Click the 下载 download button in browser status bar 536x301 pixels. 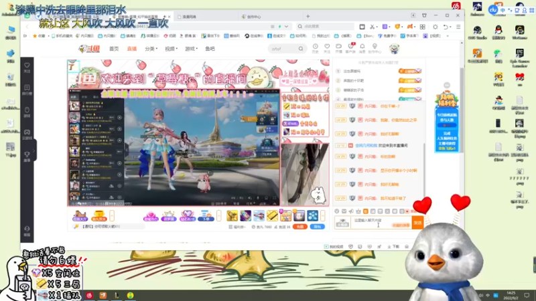[x=393, y=246]
